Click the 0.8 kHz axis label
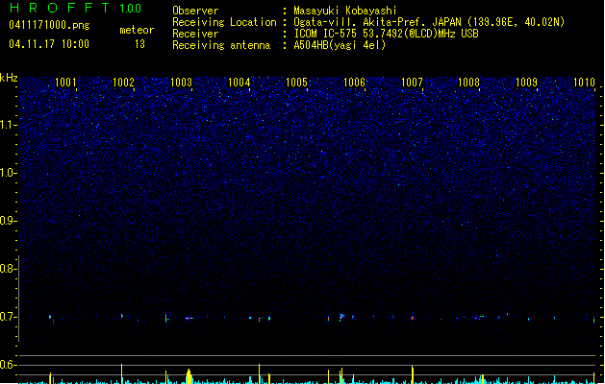This screenshot has width=605, height=384. click(9, 269)
